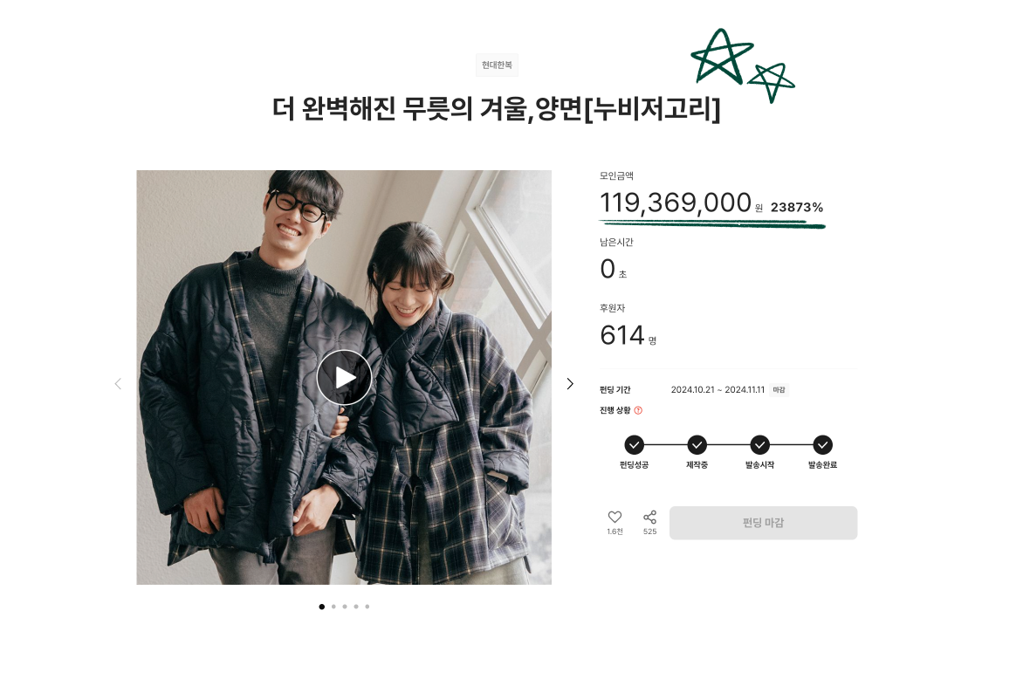
Task: Select the fifth carousel dot
Action: (x=367, y=607)
